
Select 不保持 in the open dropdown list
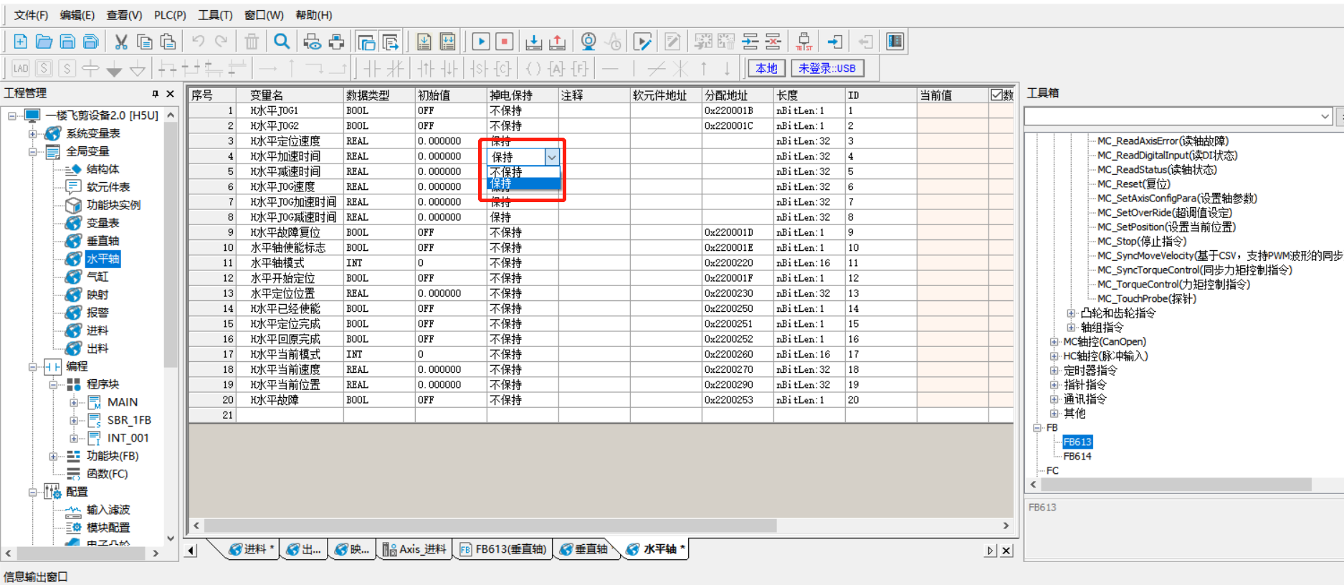click(523, 172)
